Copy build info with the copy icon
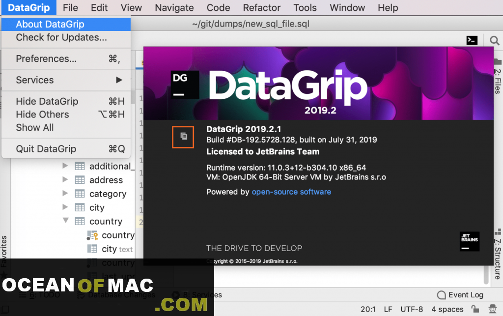This screenshot has width=503, height=316. 183,137
